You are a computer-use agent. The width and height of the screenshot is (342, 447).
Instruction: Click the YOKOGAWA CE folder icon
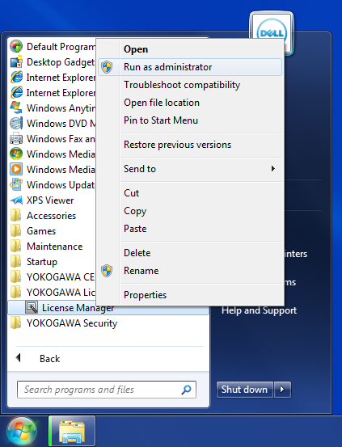16,277
